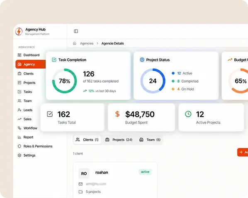Click the Clients briefcase icon in sidebar
This screenshot has width=248, height=198.
tap(19, 74)
